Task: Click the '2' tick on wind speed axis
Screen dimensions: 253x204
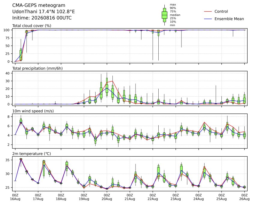Action: pos(8,145)
